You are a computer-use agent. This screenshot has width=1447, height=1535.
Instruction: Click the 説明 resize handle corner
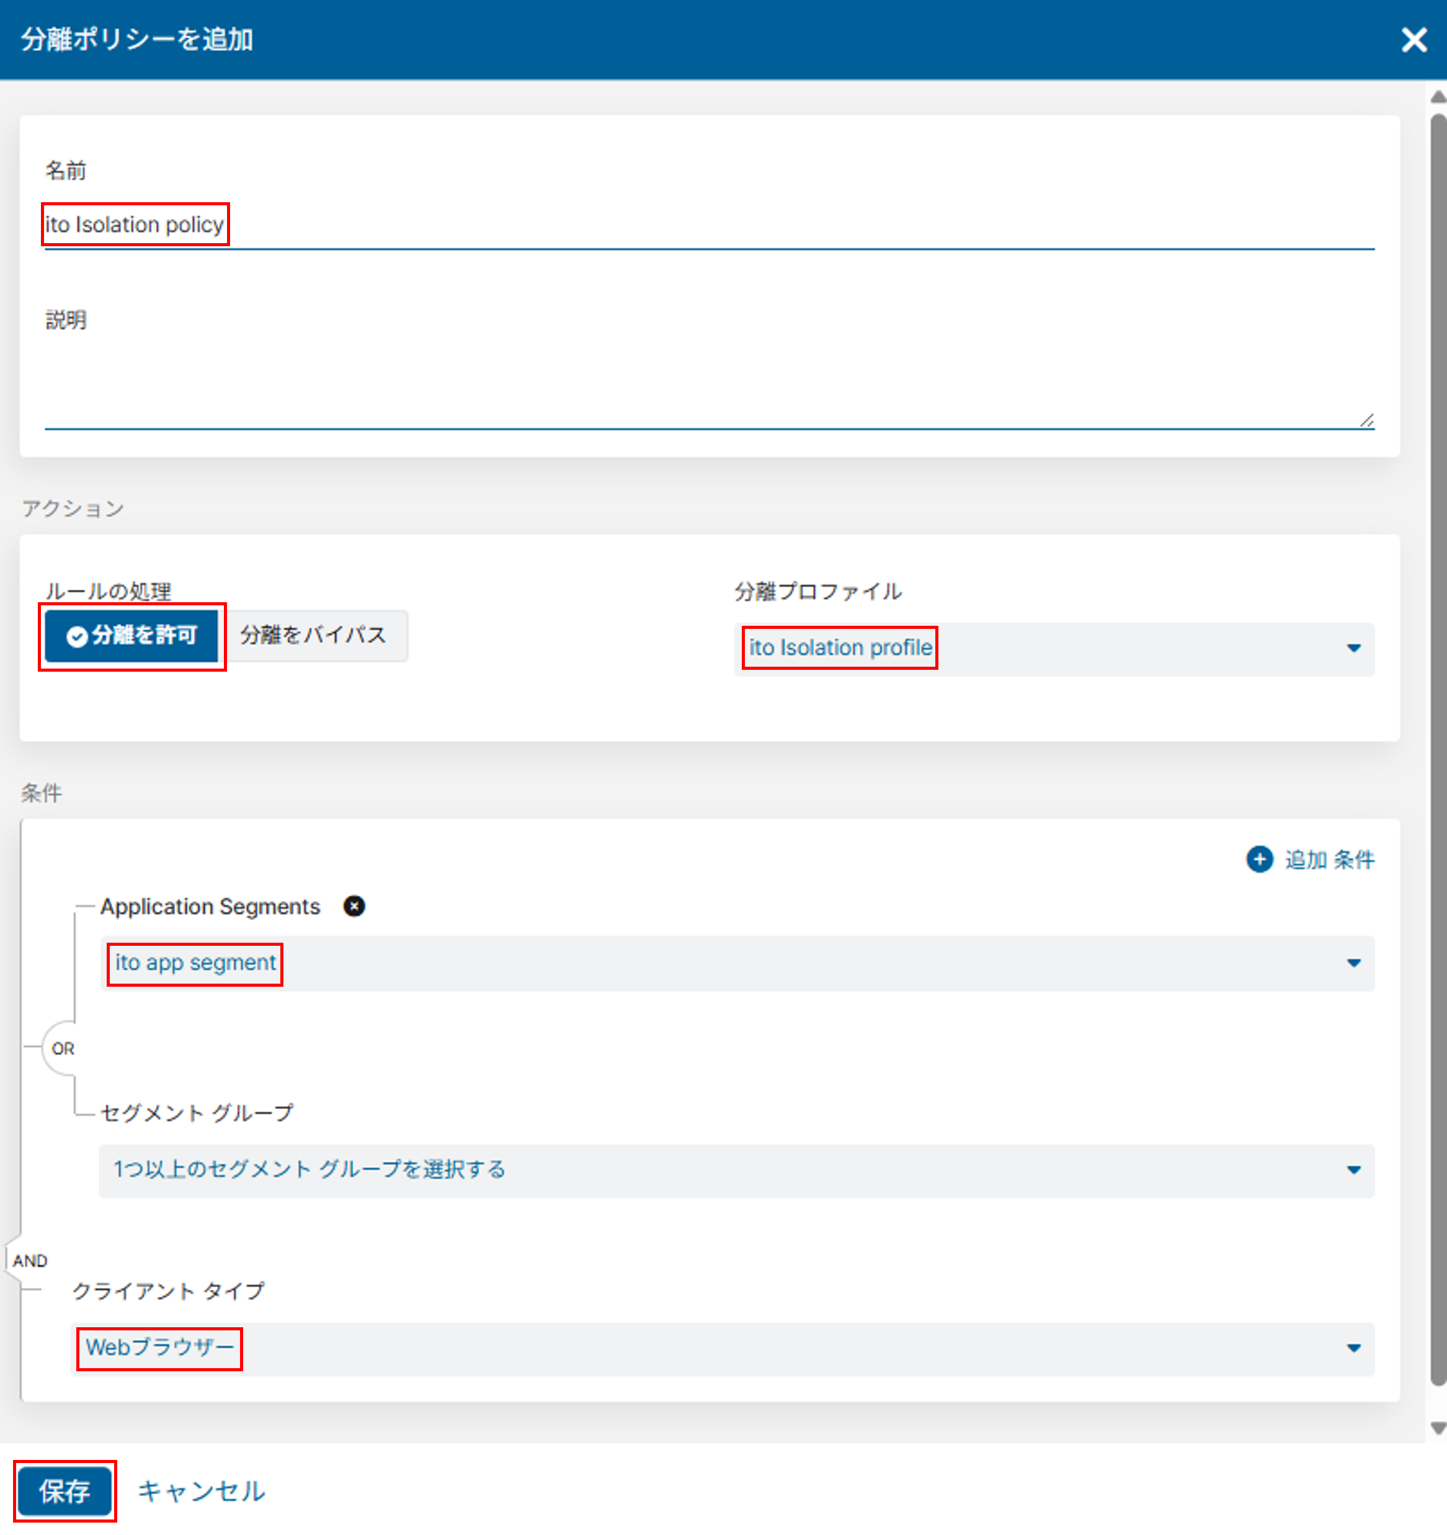click(1367, 421)
